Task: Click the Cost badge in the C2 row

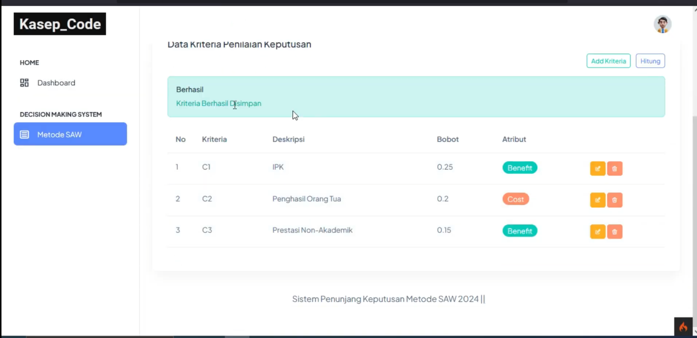Action: click(x=516, y=199)
